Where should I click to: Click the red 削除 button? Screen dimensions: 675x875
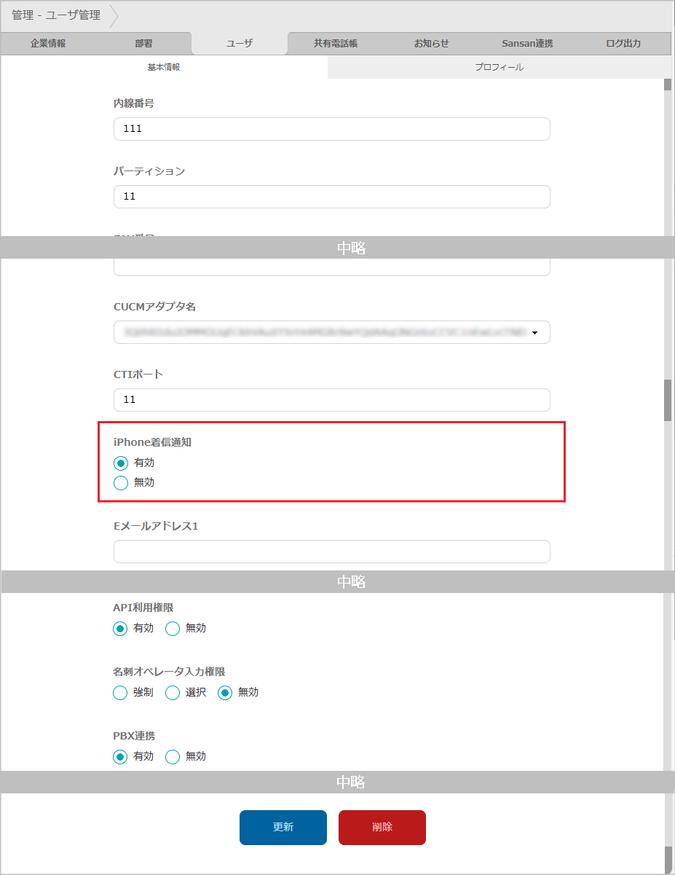click(x=382, y=827)
